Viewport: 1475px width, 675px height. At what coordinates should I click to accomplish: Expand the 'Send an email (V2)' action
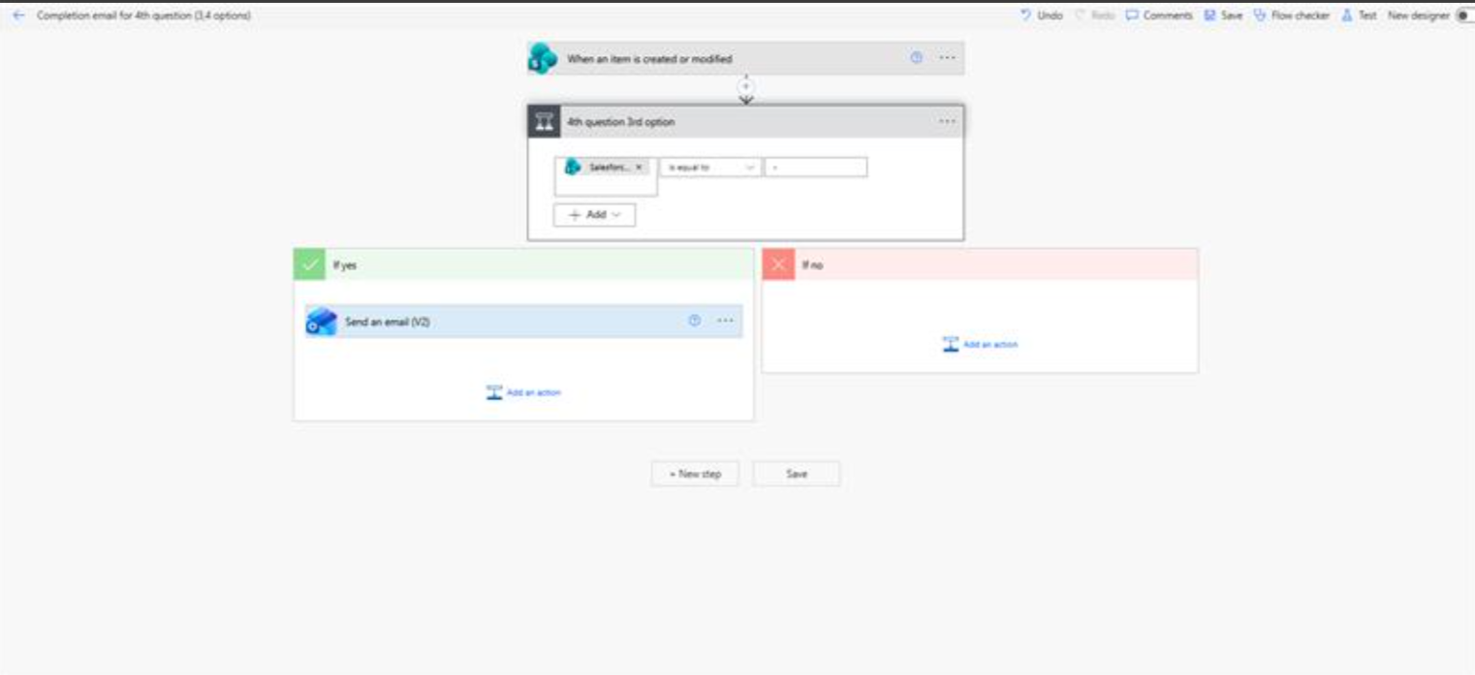coord(523,322)
